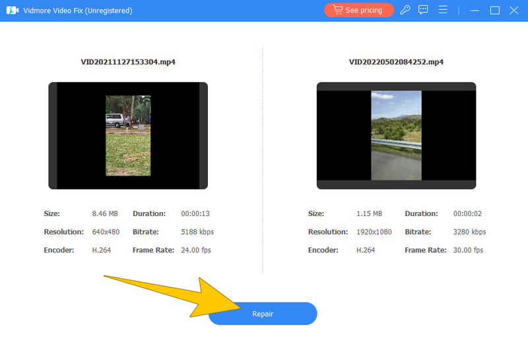
Task: Click the 3280 kbps bitrate value
Action: 469,232
